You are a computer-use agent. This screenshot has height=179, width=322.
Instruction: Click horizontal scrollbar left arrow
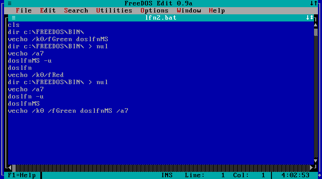(10, 168)
